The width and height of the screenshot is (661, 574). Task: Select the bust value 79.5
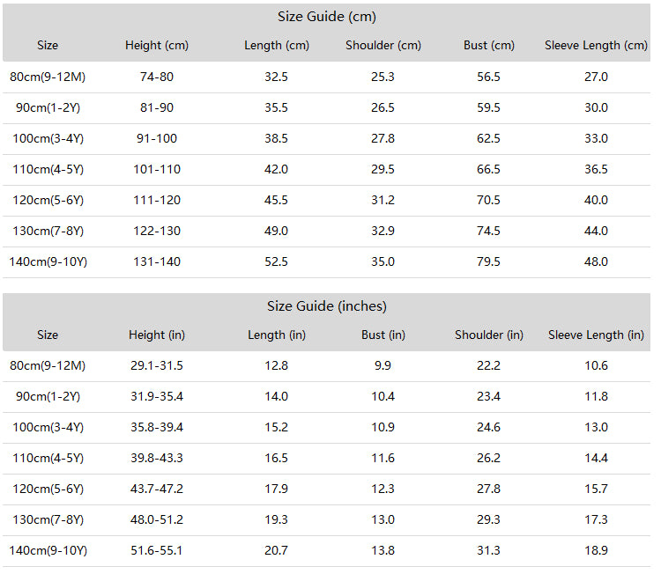(x=488, y=261)
